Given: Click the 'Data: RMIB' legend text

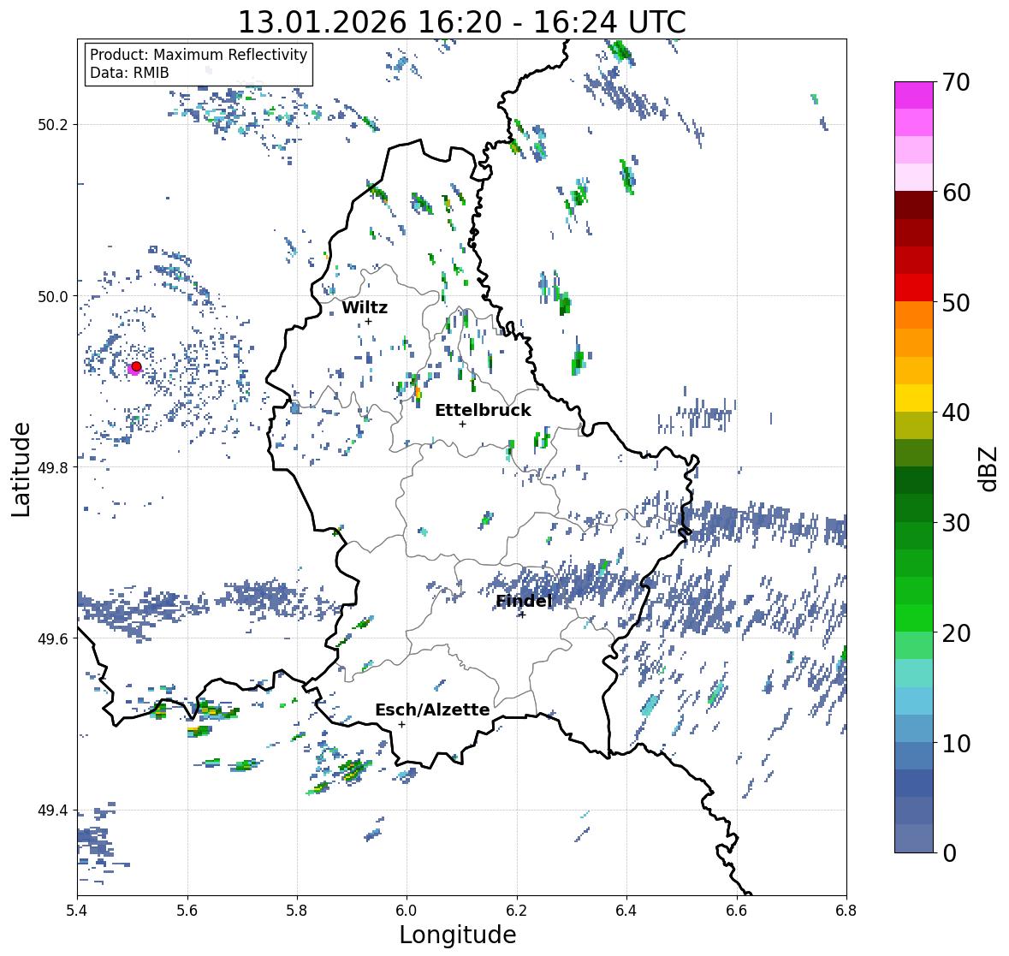Looking at the screenshot, I should [x=129, y=73].
